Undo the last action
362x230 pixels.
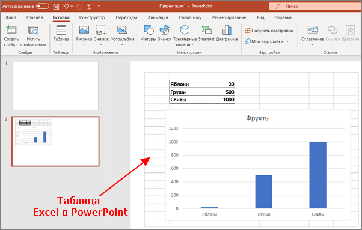(x=66, y=7)
